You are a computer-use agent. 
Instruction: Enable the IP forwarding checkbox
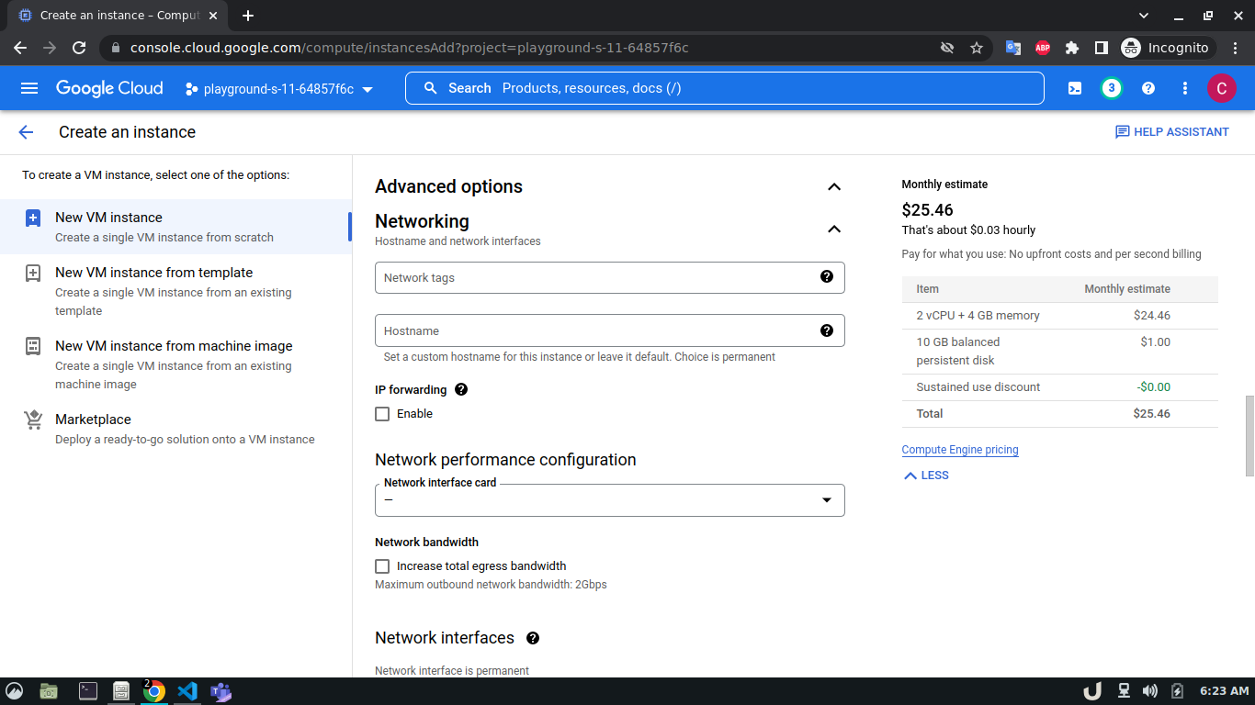(382, 414)
